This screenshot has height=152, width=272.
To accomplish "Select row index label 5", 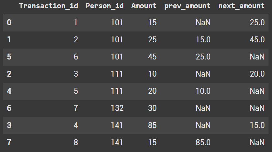I will click(x=8, y=57).
